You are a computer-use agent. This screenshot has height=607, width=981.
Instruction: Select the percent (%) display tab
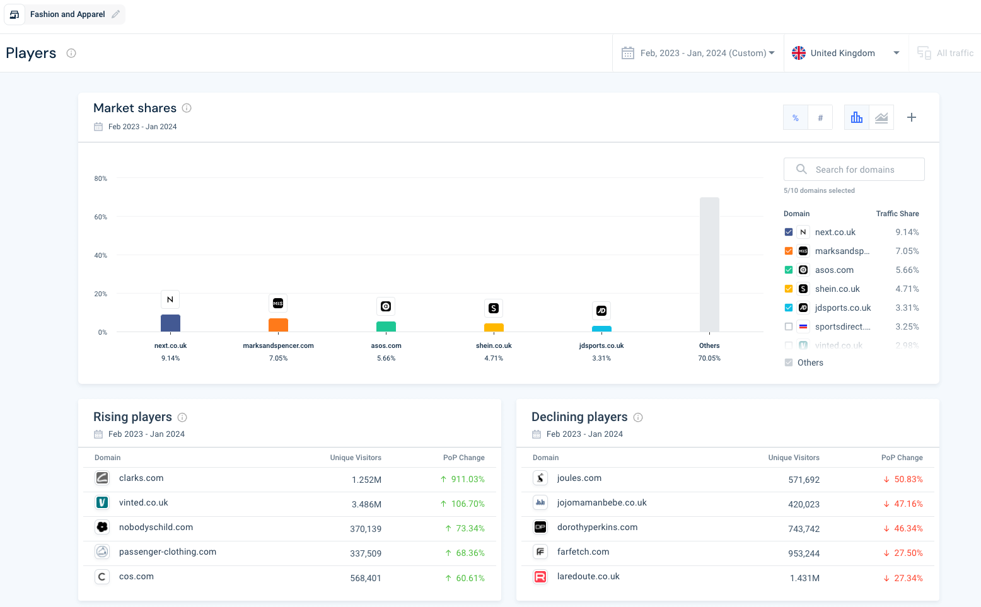click(796, 118)
